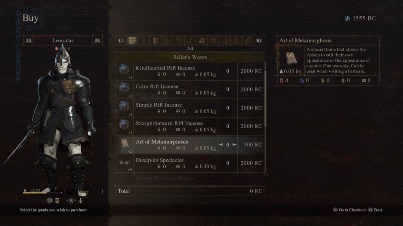Select Kindhearted Rift Incense item
The width and height of the screenshot is (403, 226).
pos(190,71)
